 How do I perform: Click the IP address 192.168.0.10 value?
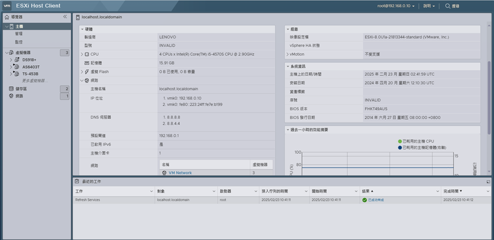pos(189,98)
